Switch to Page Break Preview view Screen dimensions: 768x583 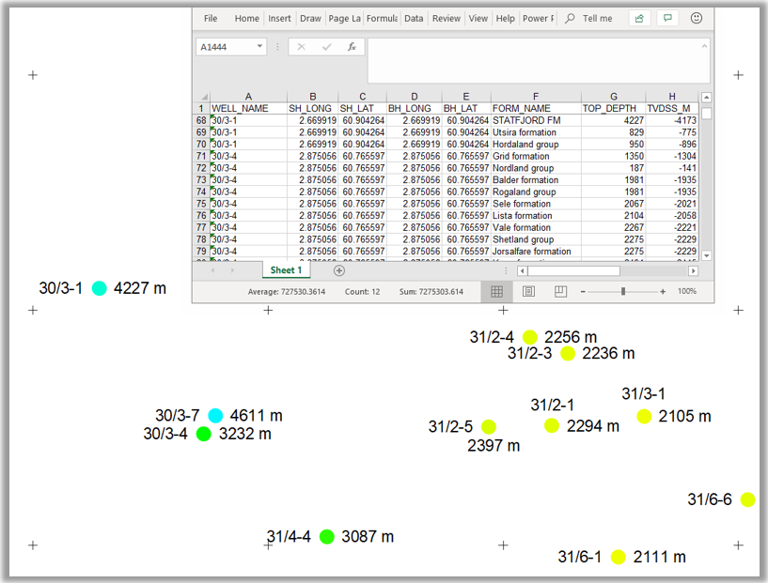[x=560, y=292]
